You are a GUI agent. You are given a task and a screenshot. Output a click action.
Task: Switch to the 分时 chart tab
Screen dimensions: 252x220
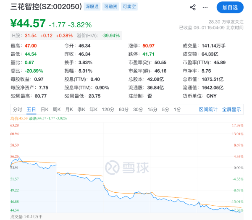17,110
